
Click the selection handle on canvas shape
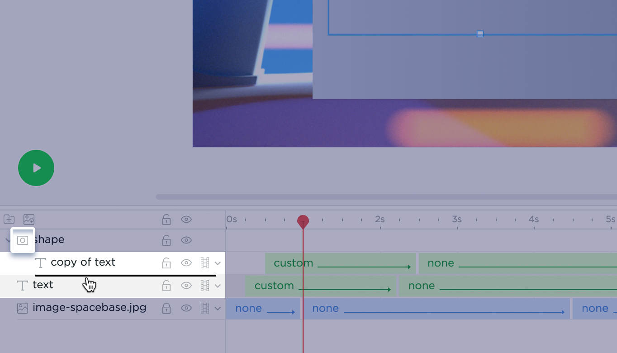(x=480, y=34)
